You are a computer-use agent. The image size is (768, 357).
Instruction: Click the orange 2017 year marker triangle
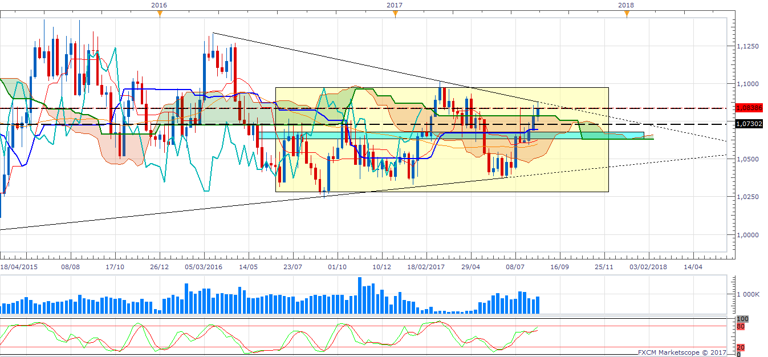tap(395, 14)
